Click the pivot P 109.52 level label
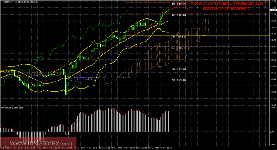Screen dimensions: 277x150 pyautogui.click(x=179, y=37)
